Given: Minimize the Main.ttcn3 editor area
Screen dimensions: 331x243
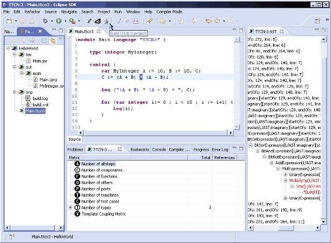Looking at the screenshot, I should click(234, 30).
